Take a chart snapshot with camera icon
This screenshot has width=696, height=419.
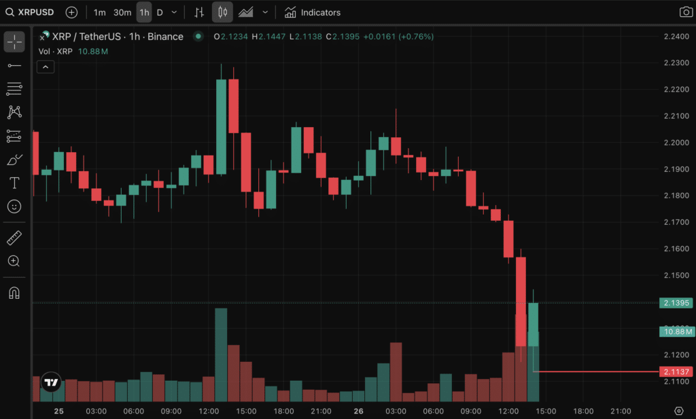click(x=686, y=12)
